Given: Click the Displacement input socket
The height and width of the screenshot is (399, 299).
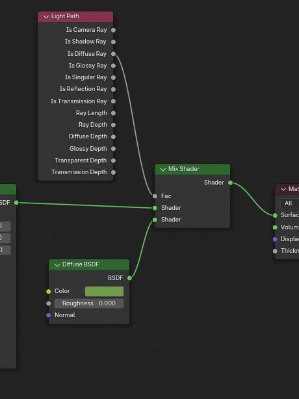Looking at the screenshot, I should pyautogui.click(x=275, y=239).
